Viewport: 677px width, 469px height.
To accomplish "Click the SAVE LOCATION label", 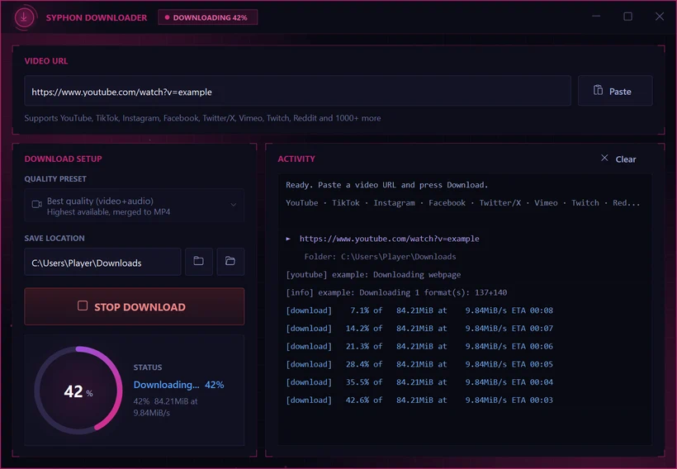I will point(54,238).
